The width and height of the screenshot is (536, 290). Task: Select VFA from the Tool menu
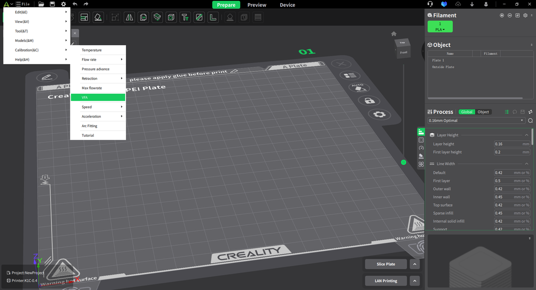coord(98,97)
